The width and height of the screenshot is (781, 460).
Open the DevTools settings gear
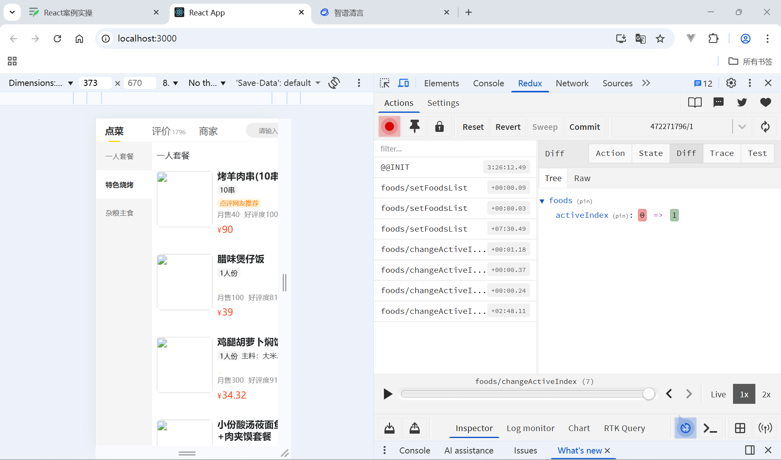(731, 83)
